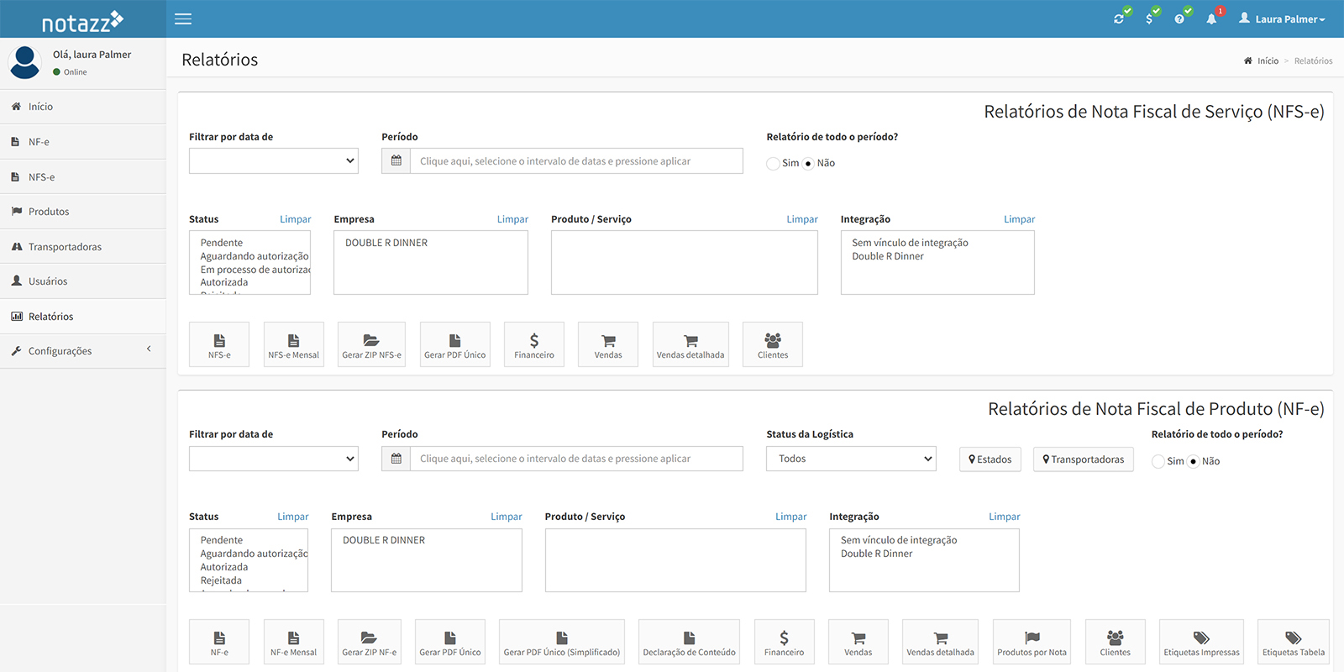The width and height of the screenshot is (1344, 672).
Task: Open NFS-e in sidebar
Action: coord(82,177)
